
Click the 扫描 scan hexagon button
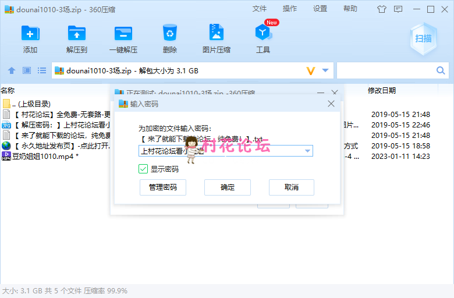(x=423, y=38)
